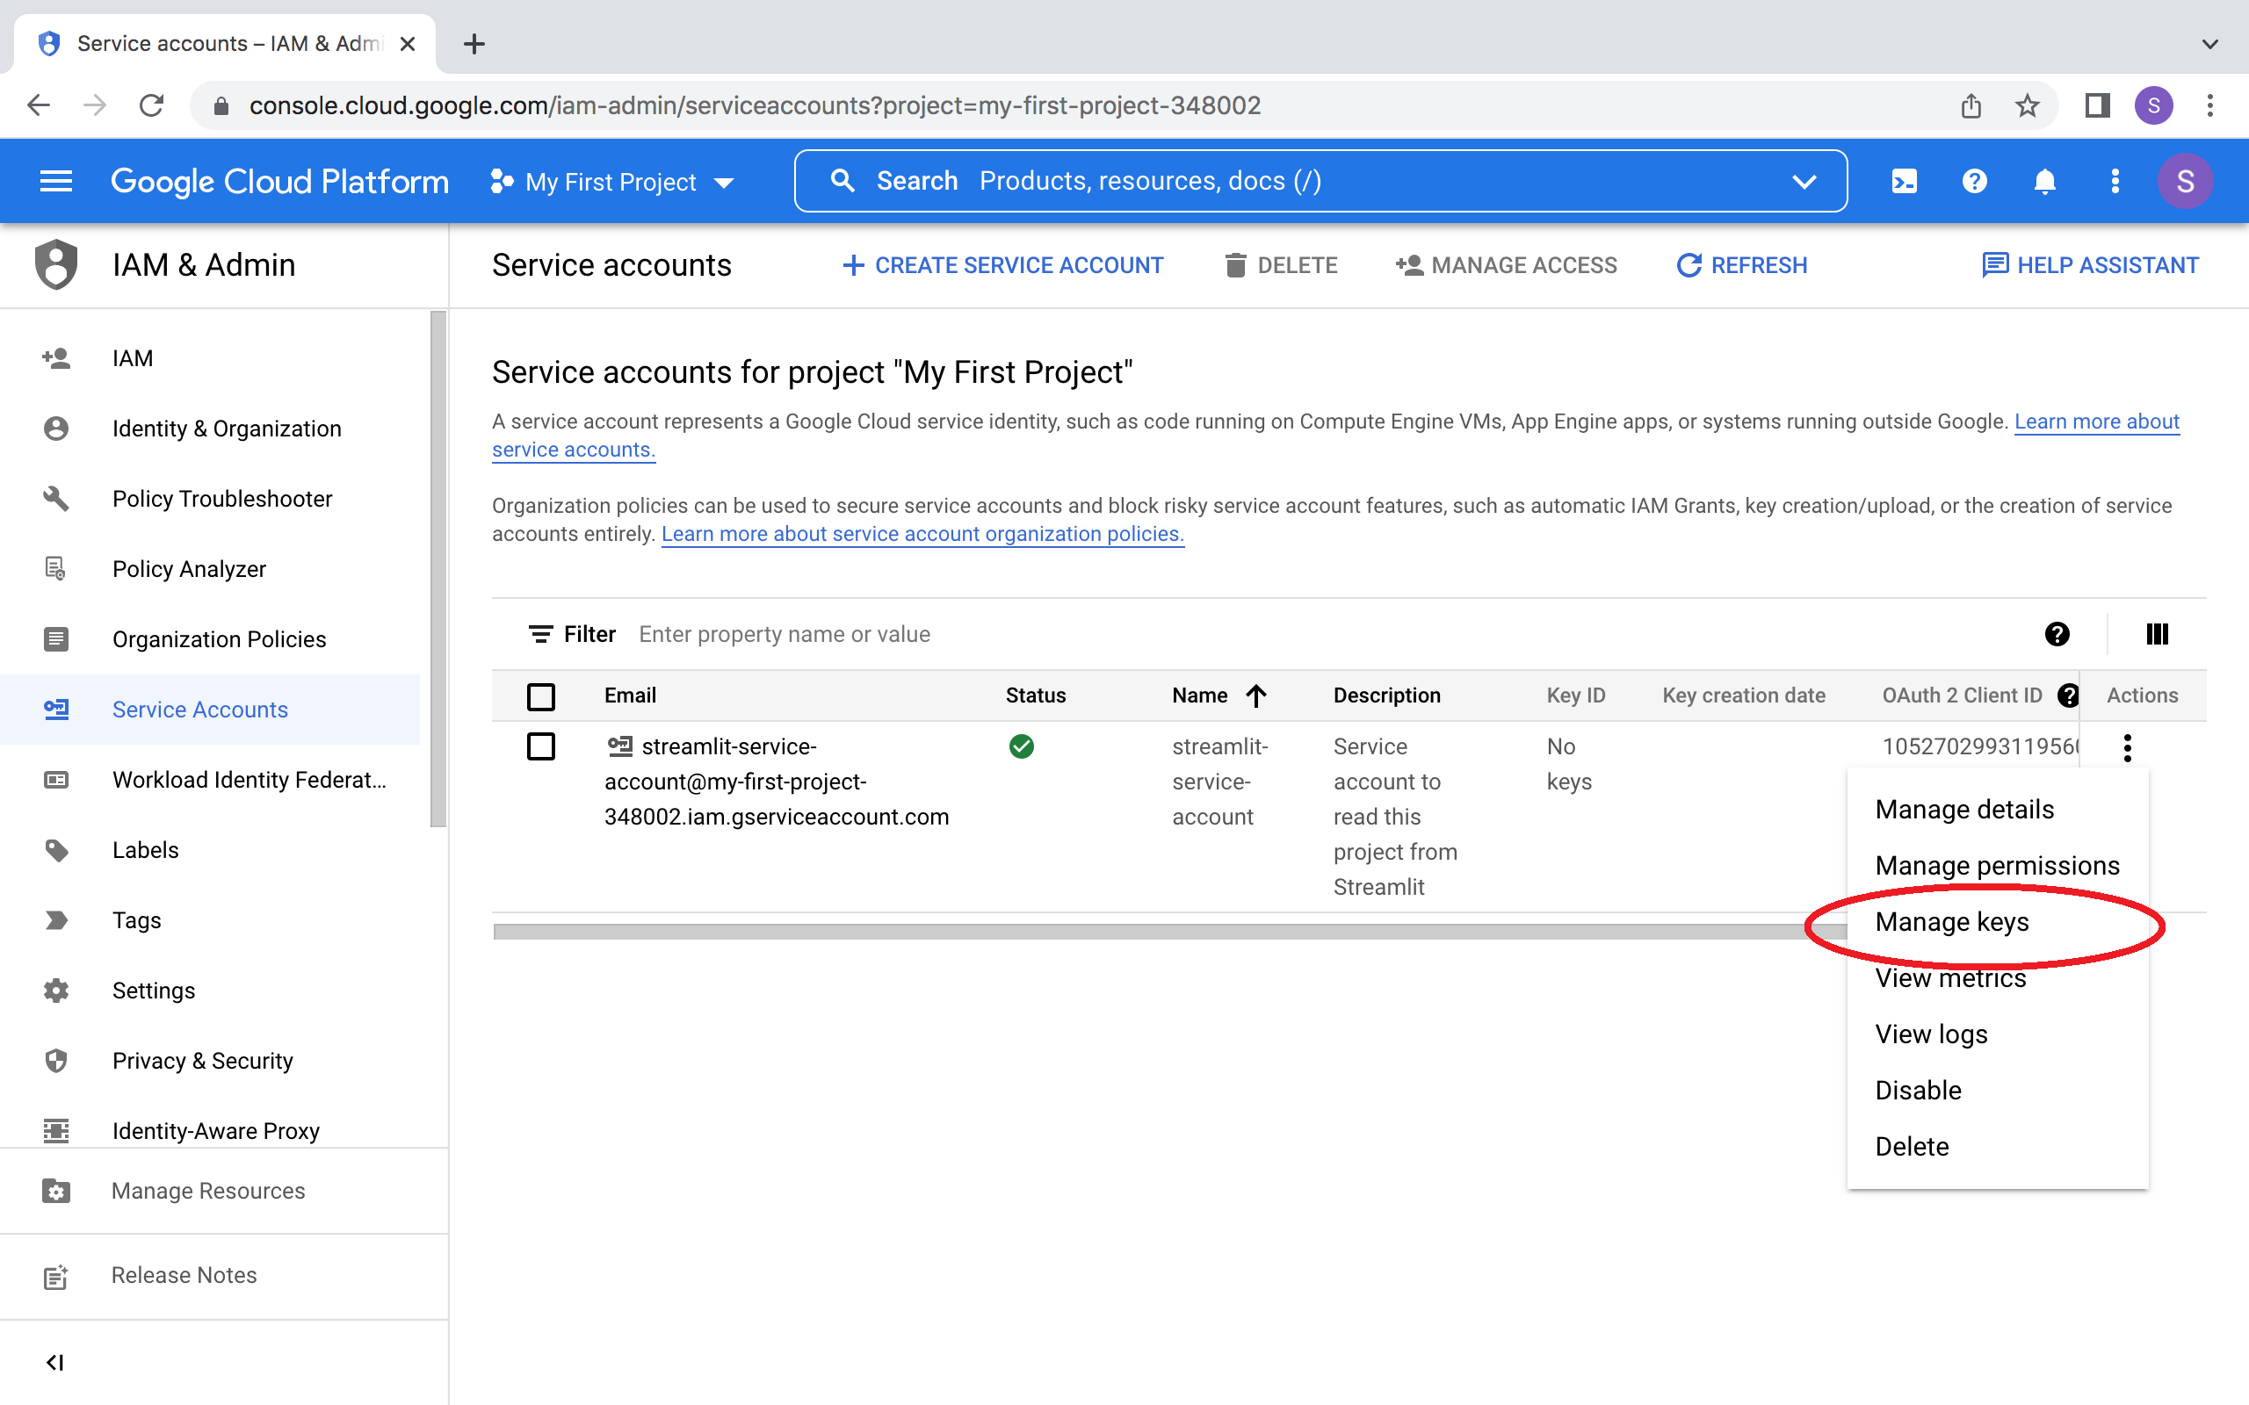Bookmark this page with star icon
Viewport: 2249px width, 1405px height.
(2027, 106)
